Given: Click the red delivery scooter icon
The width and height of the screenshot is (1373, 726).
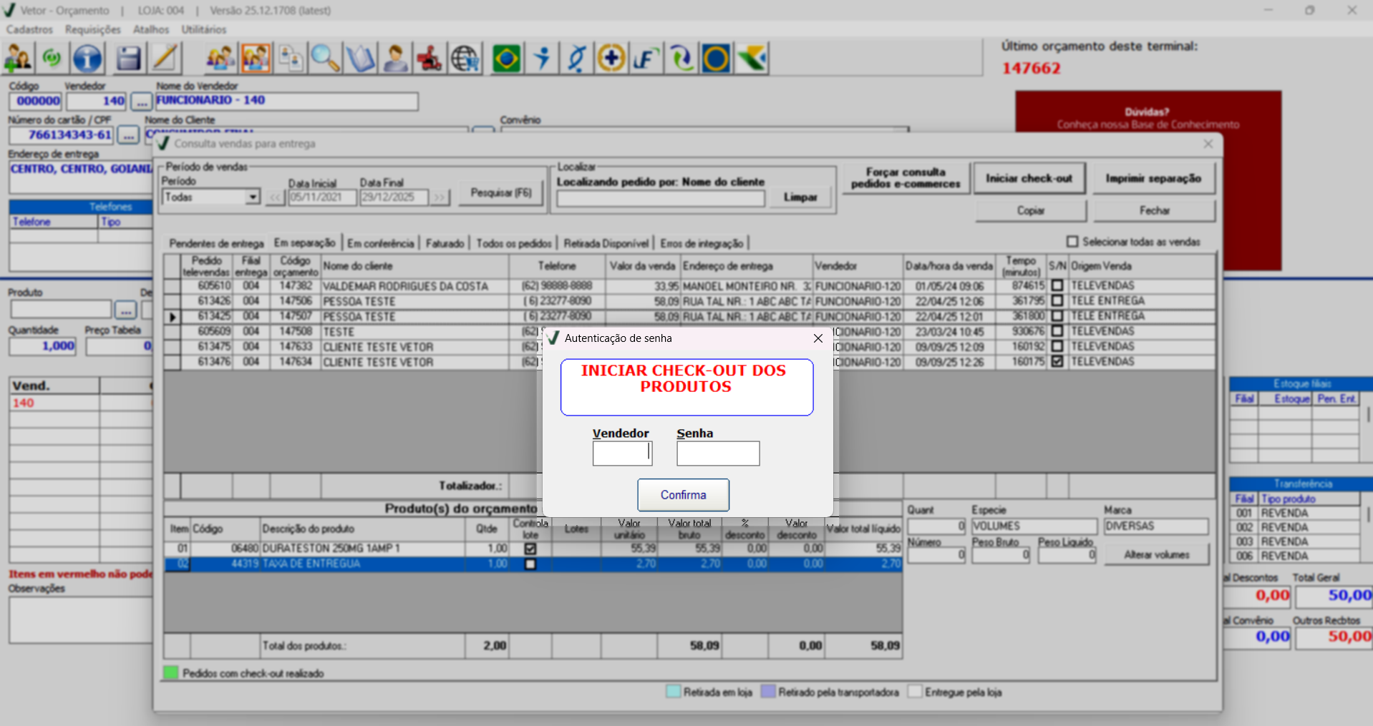Looking at the screenshot, I should click(x=430, y=59).
